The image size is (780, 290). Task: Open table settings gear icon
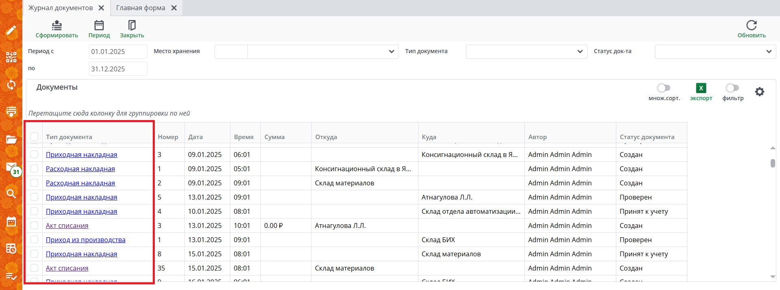[759, 92]
